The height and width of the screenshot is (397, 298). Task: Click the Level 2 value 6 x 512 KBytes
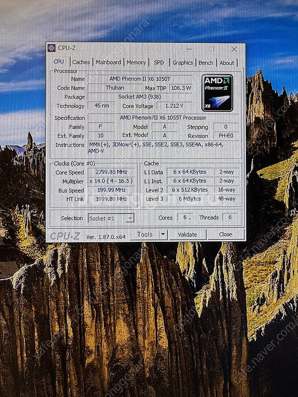[190, 190]
